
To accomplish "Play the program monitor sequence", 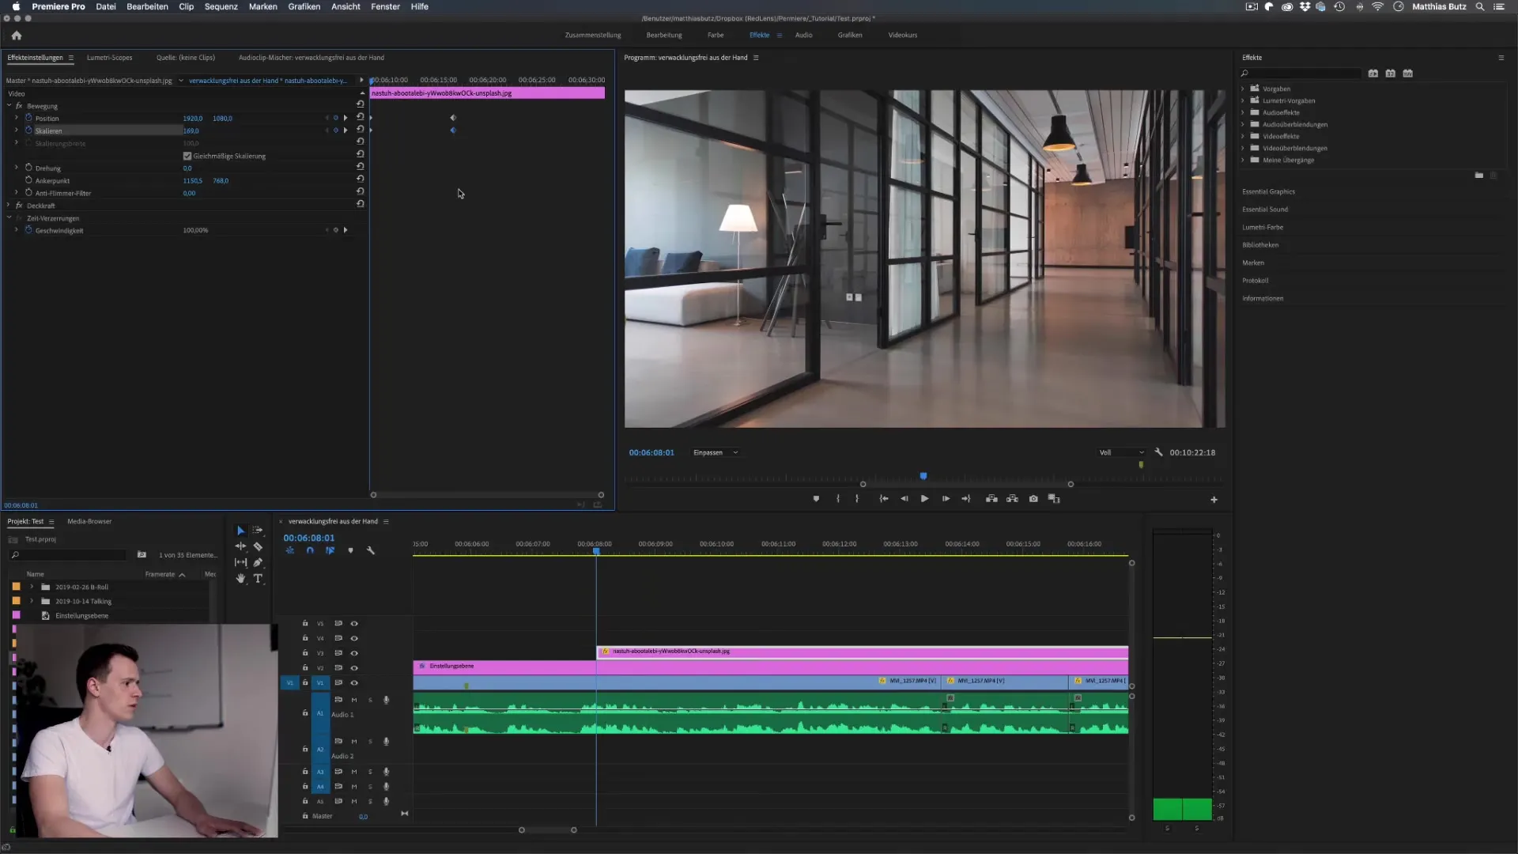I will (x=924, y=499).
